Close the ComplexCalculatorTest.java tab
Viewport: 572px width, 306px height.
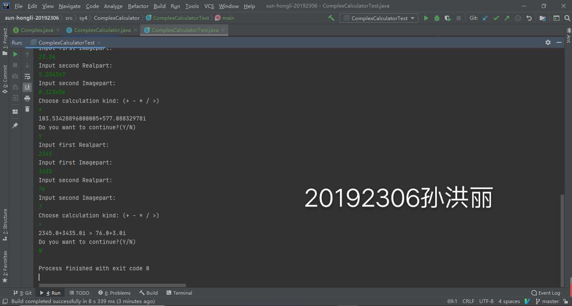coord(224,30)
